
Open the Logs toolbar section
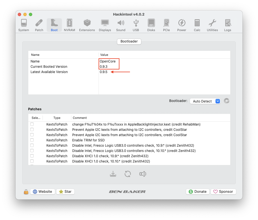click(x=228, y=25)
